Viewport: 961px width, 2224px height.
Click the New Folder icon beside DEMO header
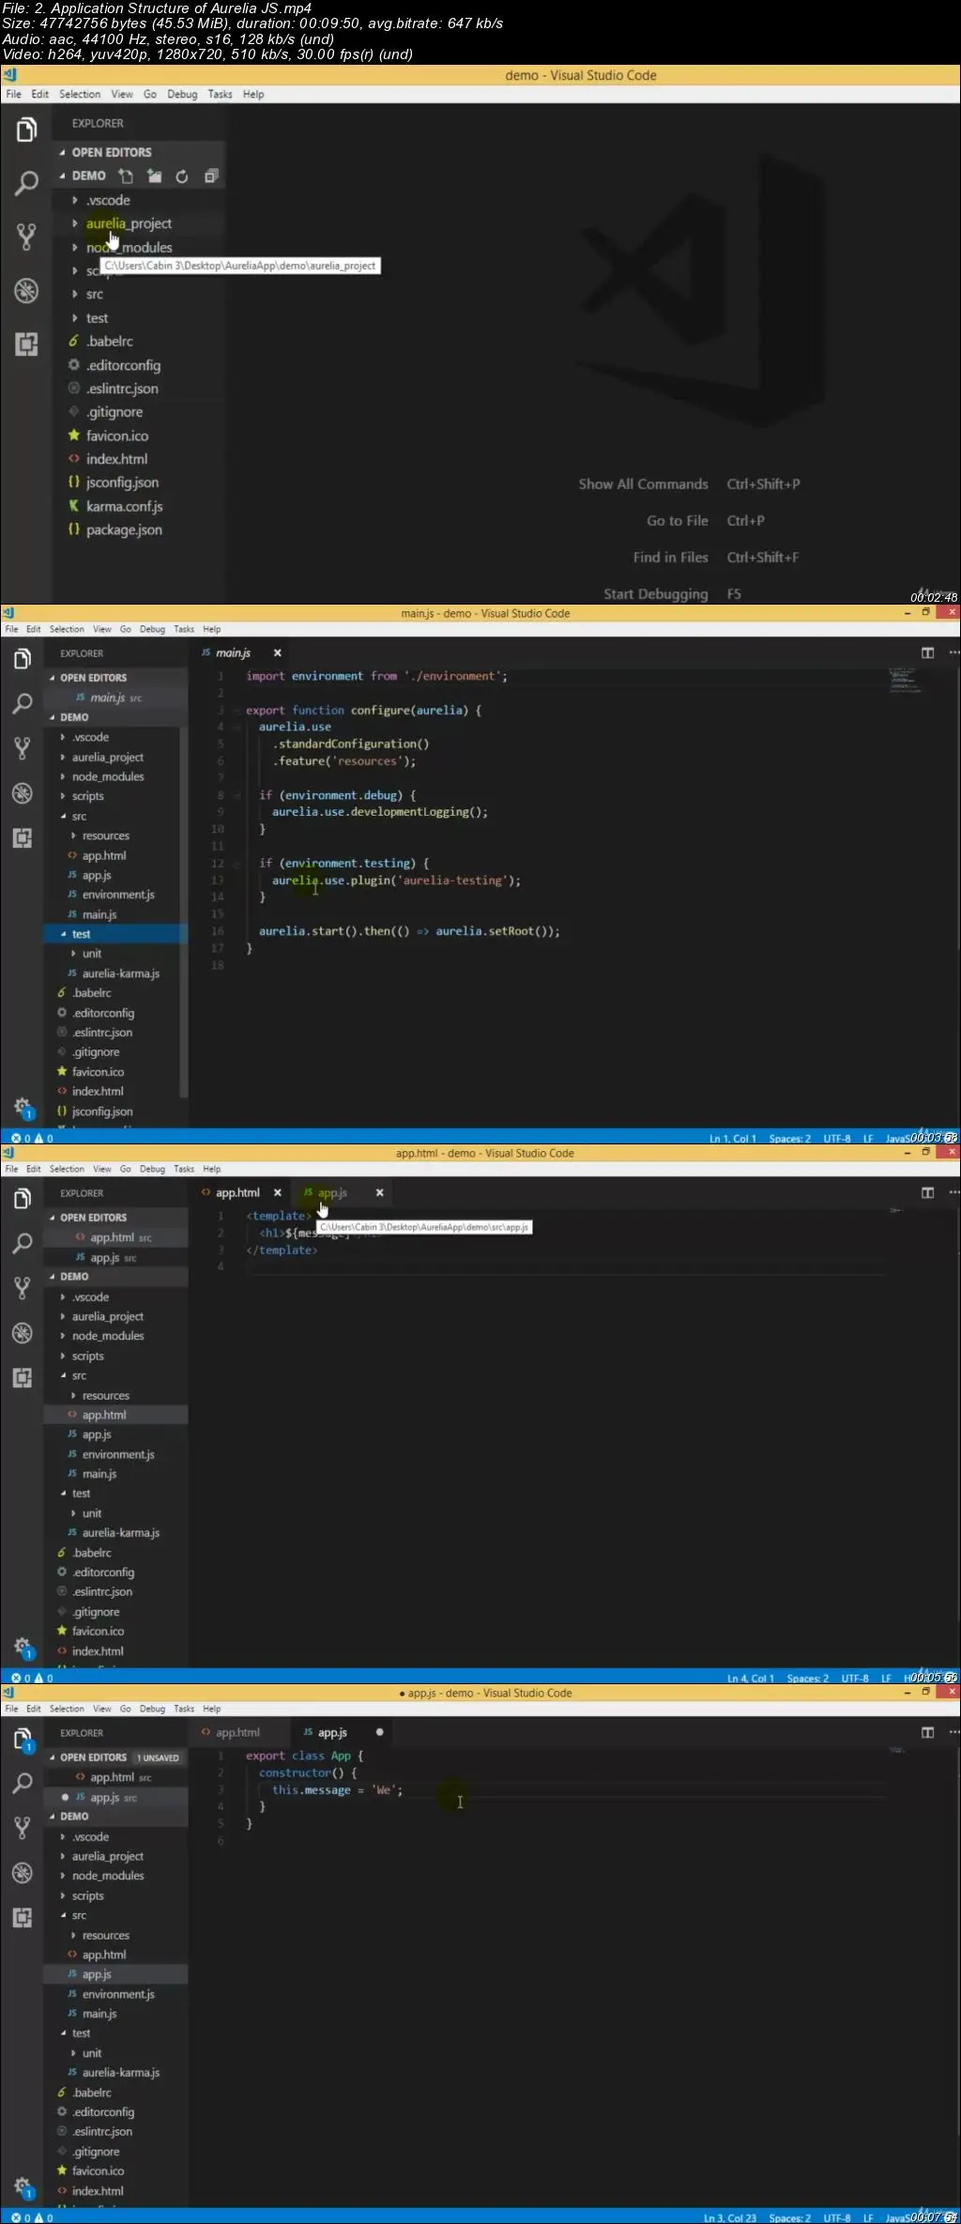[x=154, y=176]
